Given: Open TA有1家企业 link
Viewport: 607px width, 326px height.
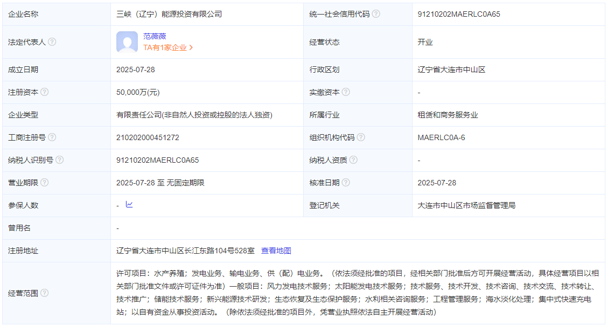Looking at the screenshot, I should tap(165, 47).
